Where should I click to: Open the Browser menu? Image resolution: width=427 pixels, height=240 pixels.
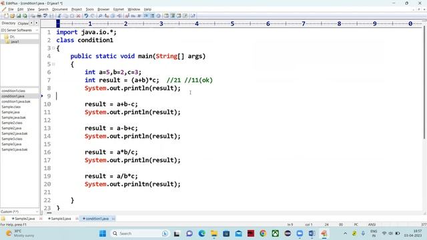(x=103, y=9)
